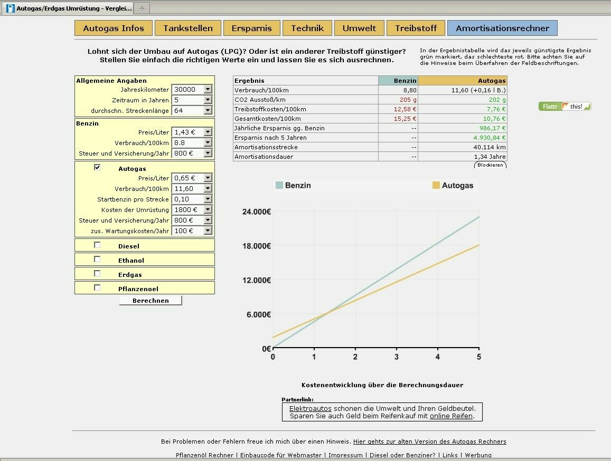Open the durchschn. Streckenlänge dropdown

[x=208, y=110]
